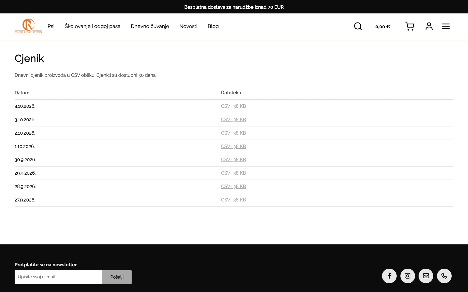This screenshot has height=292, width=468.
Task: Download the CSV file for 1.10.2026.
Action: point(233,147)
